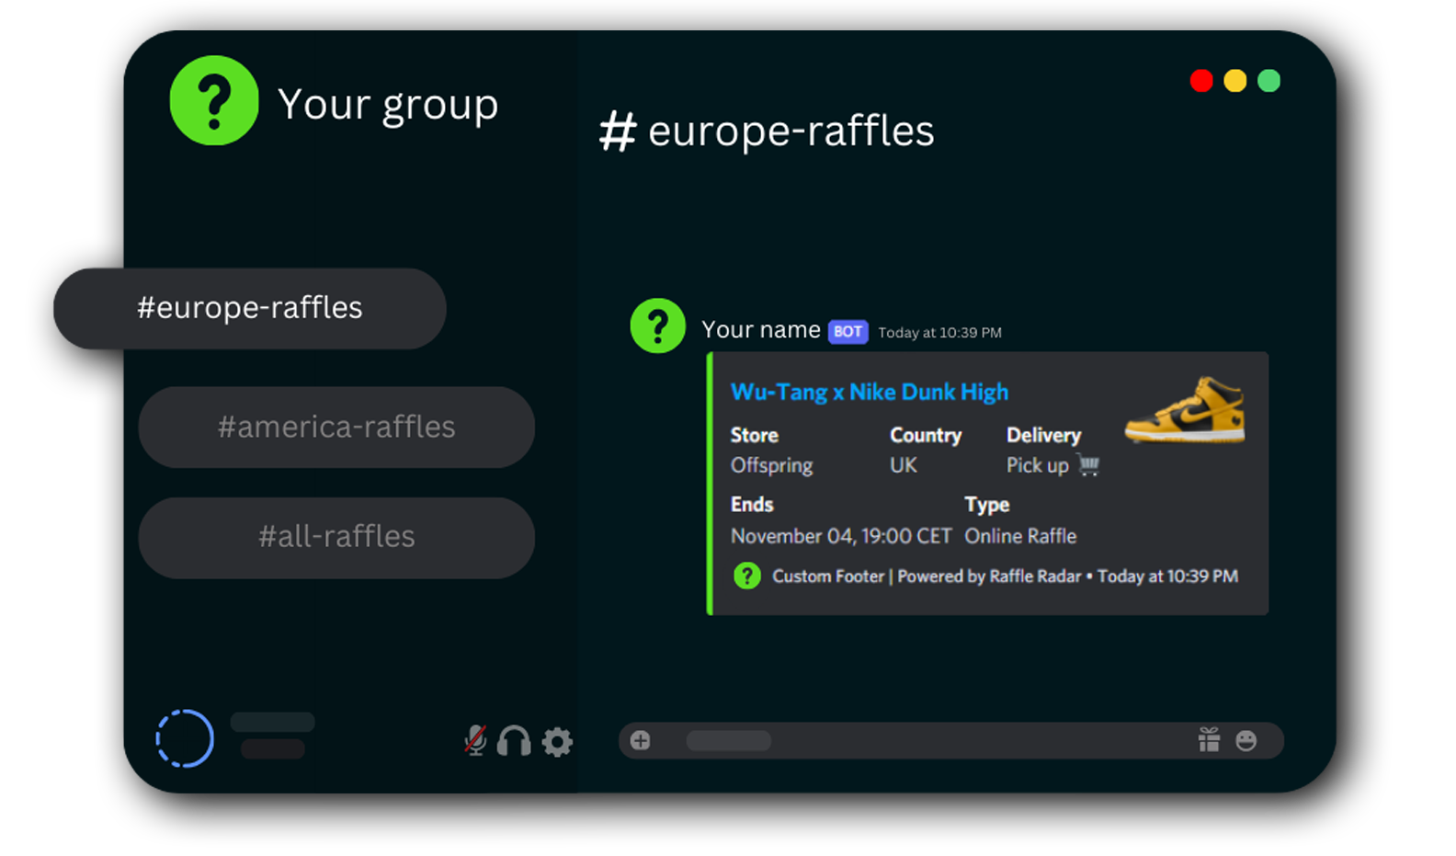1456x856 pixels.
Task: Select the #europe-raffles channel
Action: click(x=250, y=308)
